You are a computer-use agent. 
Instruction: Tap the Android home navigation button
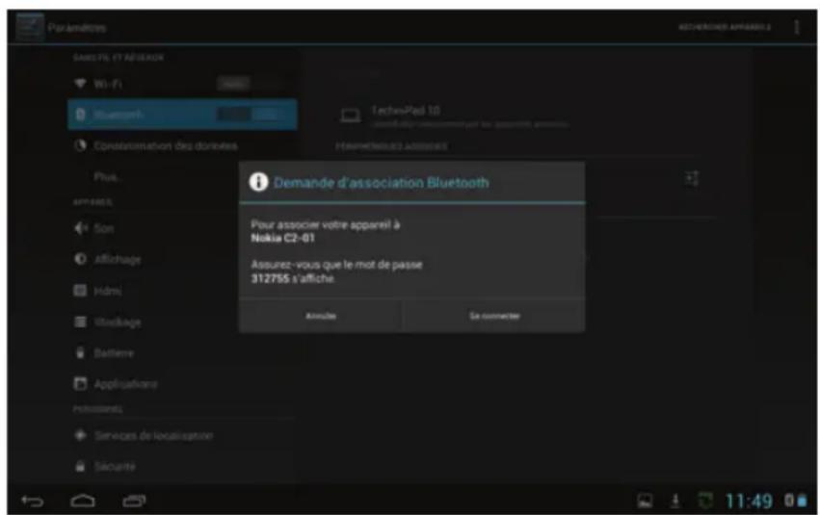pyautogui.click(x=83, y=501)
